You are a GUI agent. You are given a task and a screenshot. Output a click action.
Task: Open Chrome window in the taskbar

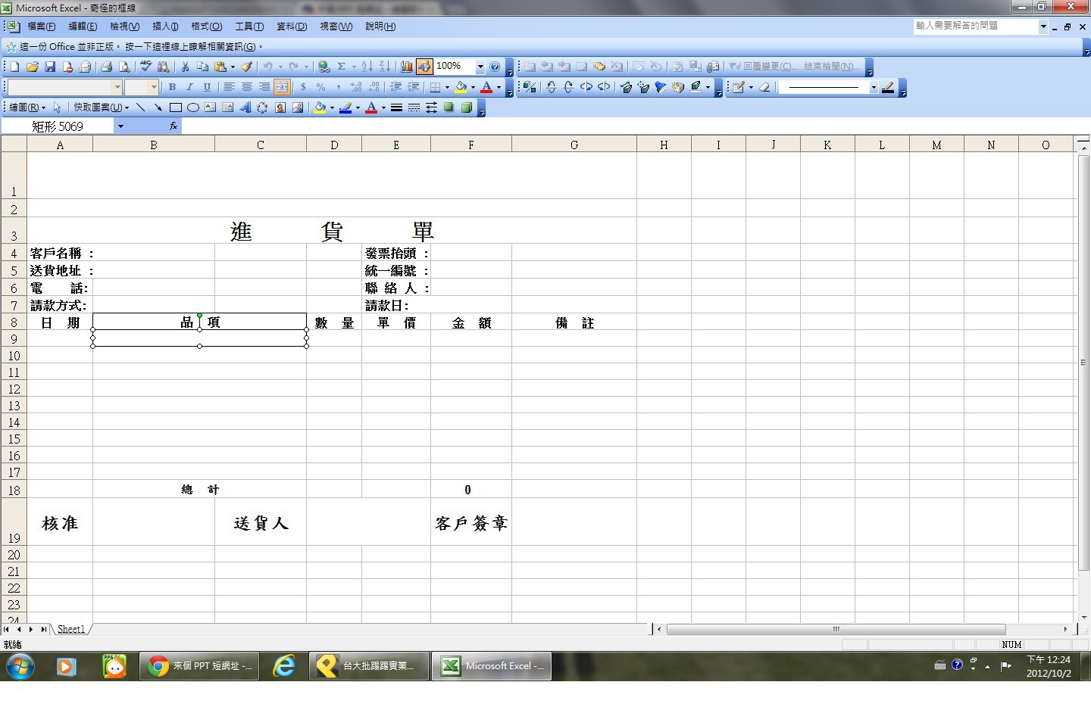click(x=200, y=666)
